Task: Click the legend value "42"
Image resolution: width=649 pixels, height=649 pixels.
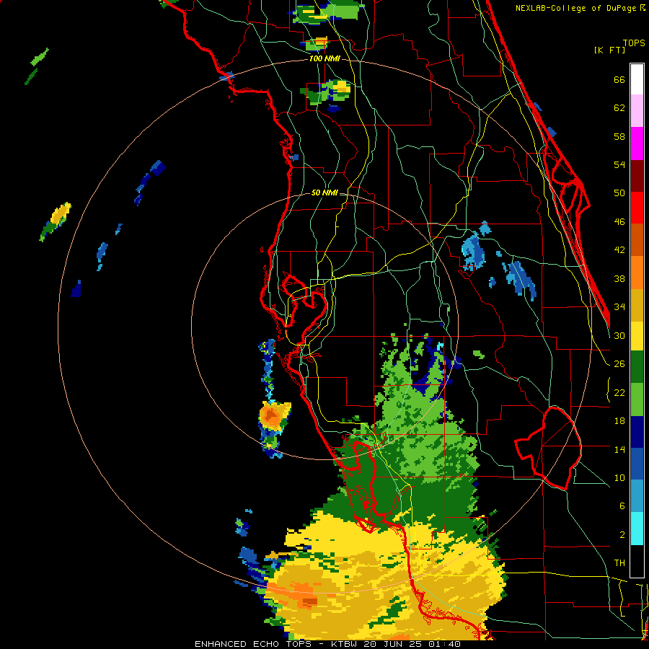Action: pyautogui.click(x=619, y=250)
